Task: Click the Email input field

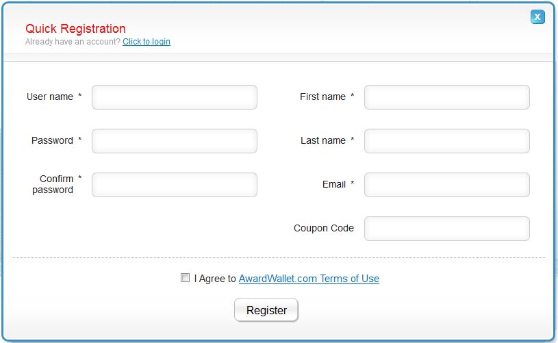Action: 447,185
